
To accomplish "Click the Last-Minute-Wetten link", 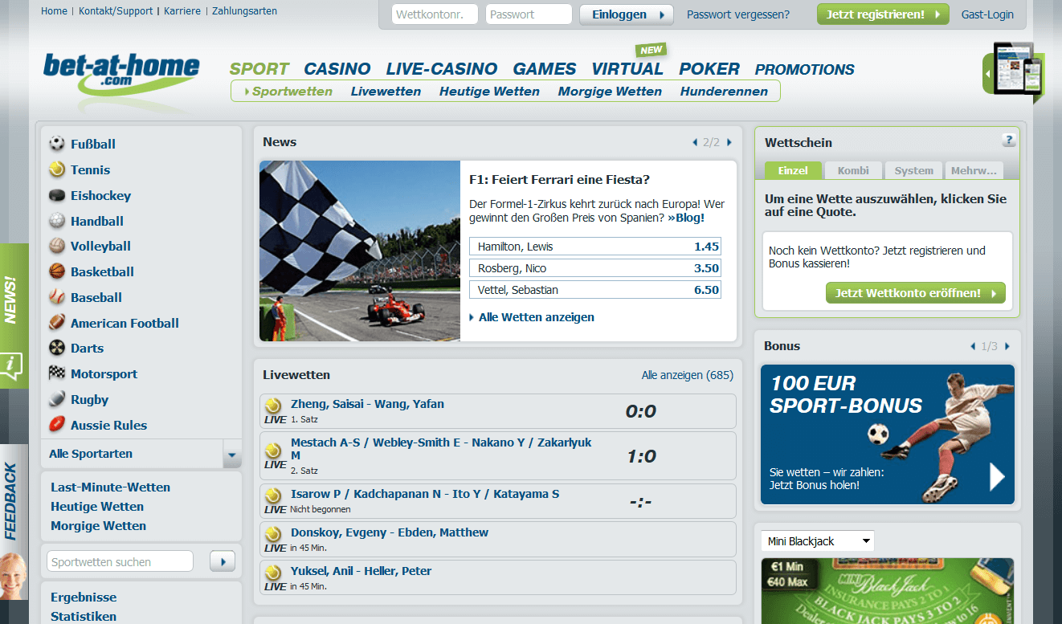I will [x=111, y=487].
